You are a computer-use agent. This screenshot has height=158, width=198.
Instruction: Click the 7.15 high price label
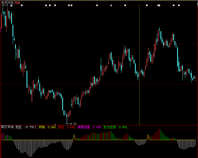click(10, 6)
